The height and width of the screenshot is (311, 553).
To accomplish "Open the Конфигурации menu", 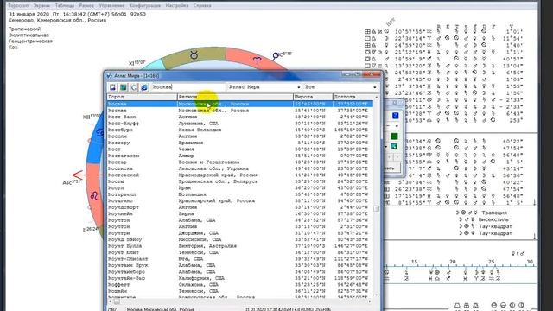I will 144,6.
